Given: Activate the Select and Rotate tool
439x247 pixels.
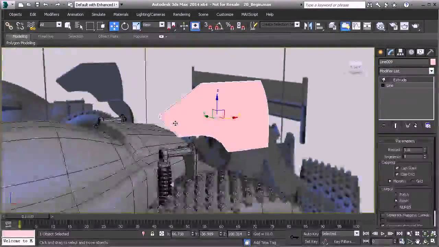Looking at the screenshot, I should [125, 26].
